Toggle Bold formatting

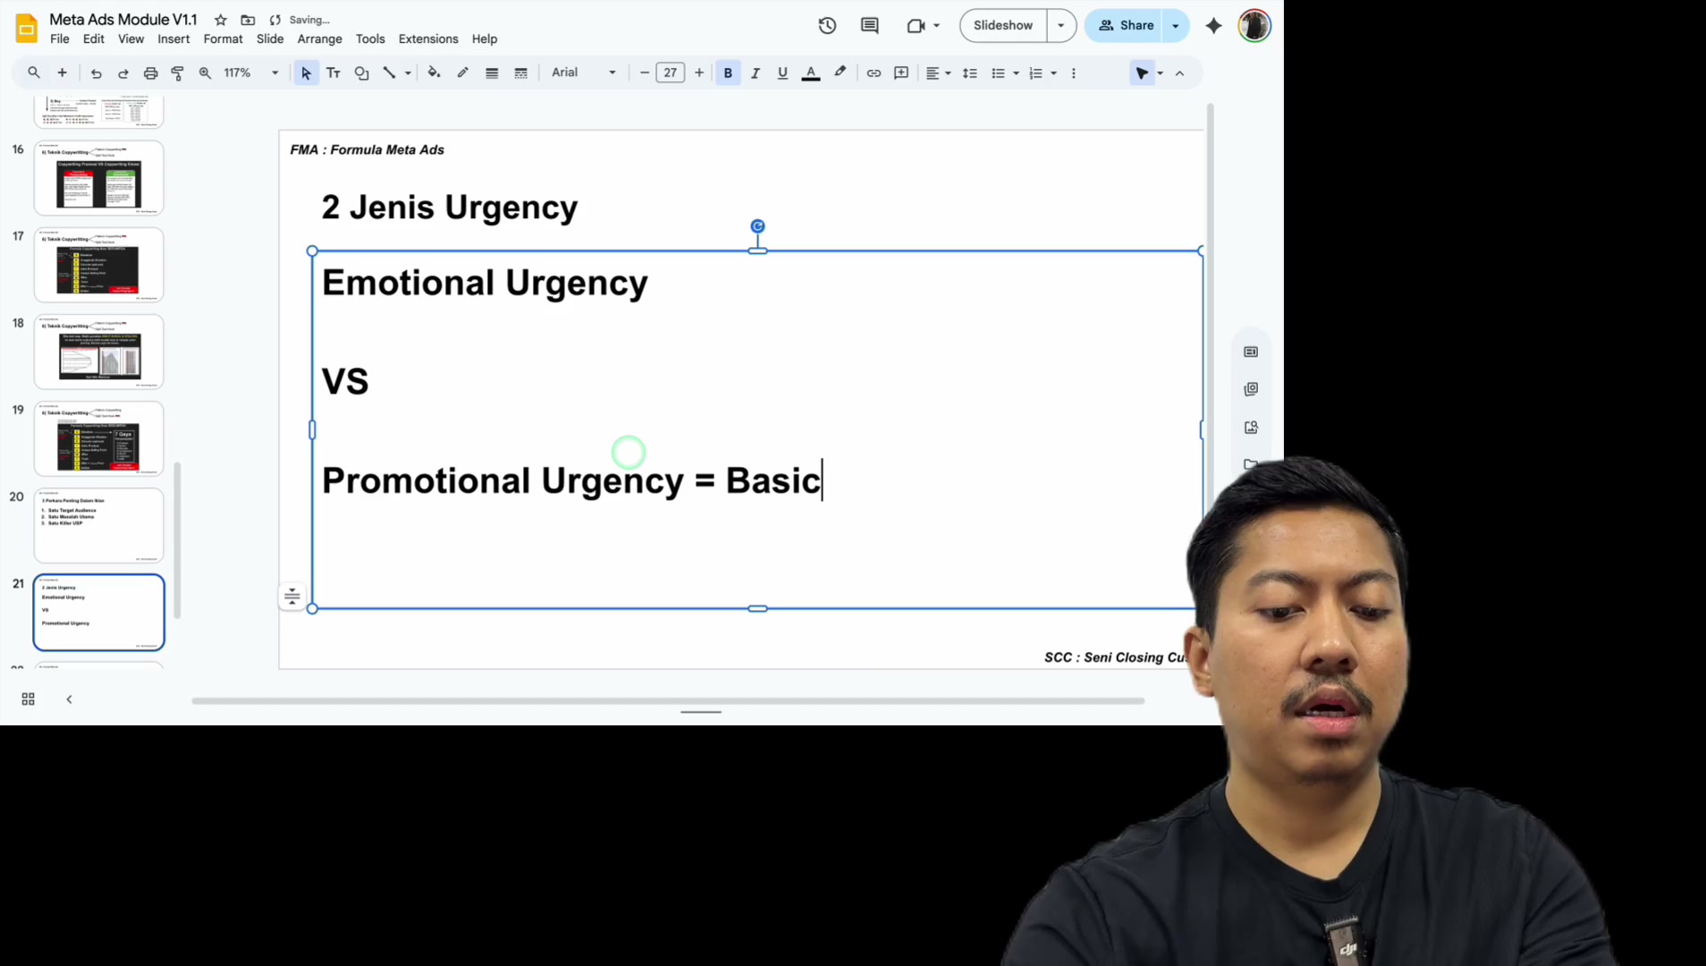pos(728,73)
